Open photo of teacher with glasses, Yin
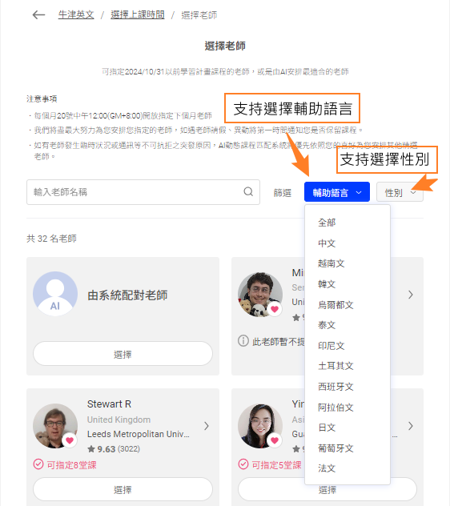450x506 pixels. [260, 426]
